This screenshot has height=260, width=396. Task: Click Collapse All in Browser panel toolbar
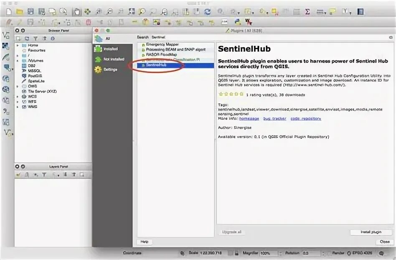[x=44, y=39]
